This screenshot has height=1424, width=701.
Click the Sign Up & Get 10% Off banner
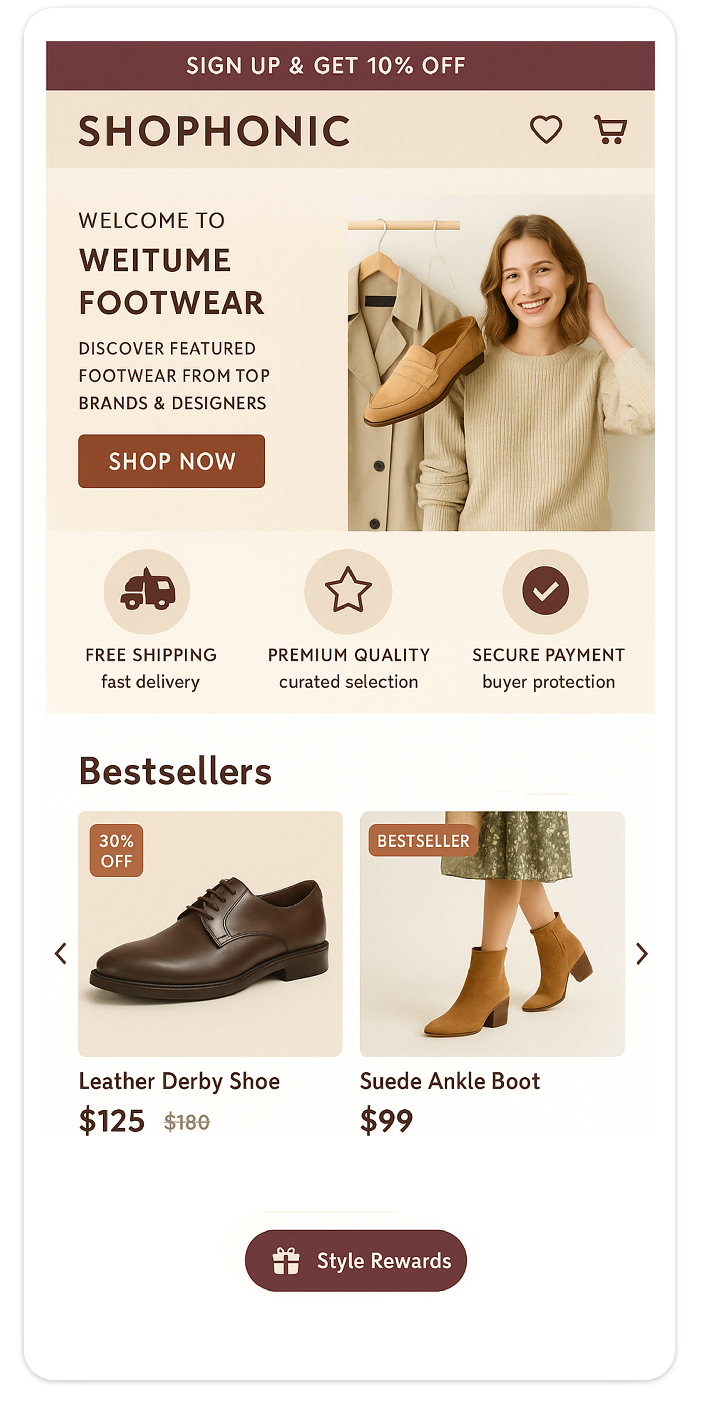coord(350,66)
